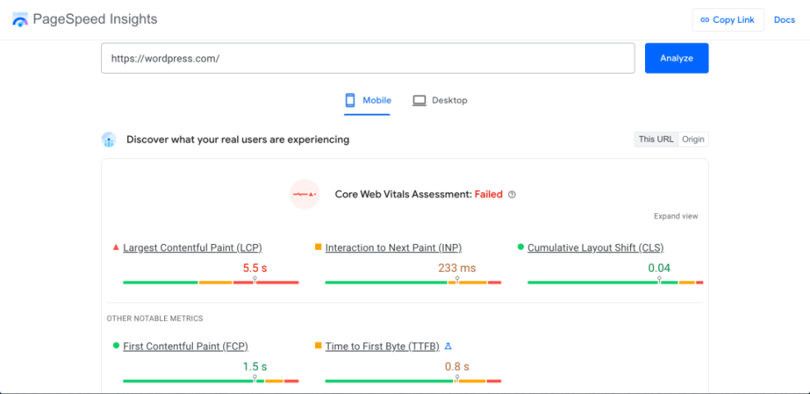Screen dimensions: 810x394
Task: Open the Core Web Vitals help question icon
Action: [x=512, y=194]
